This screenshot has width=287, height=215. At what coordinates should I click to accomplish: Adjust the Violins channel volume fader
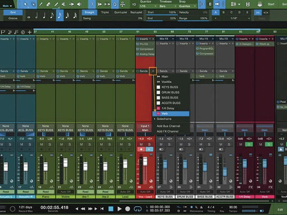click(65, 163)
